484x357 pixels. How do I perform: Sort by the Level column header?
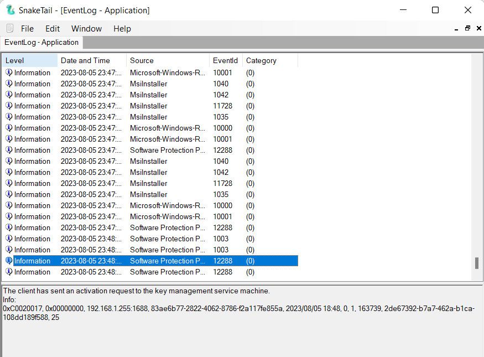click(29, 60)
